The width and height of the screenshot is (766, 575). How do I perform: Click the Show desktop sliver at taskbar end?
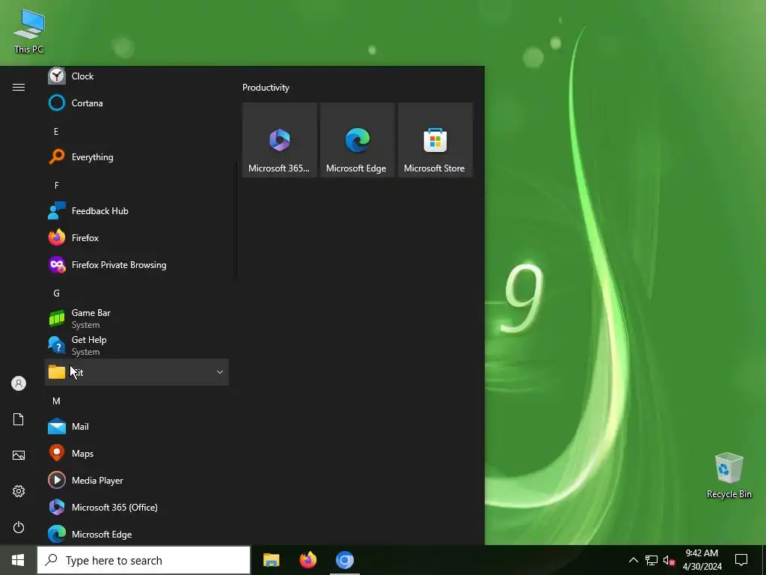click(764, 560)
